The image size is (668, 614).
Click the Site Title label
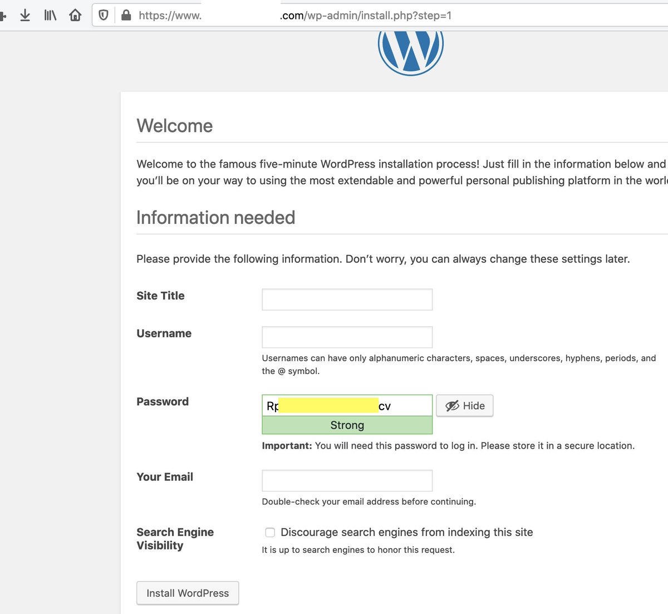[x=160, y=296]
